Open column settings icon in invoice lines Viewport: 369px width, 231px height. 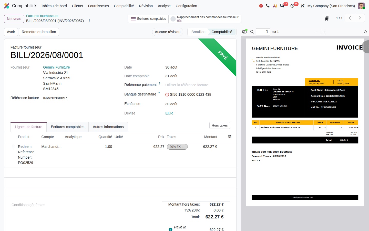[230, 137]
